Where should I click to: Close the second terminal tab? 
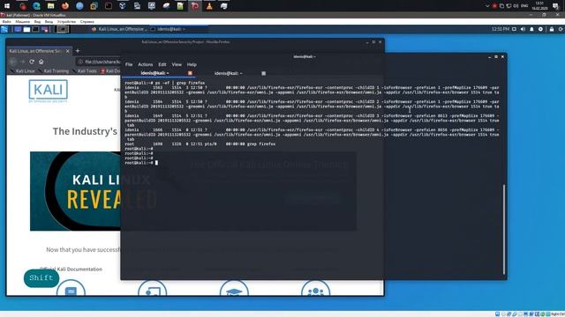(x=263, y=73)
